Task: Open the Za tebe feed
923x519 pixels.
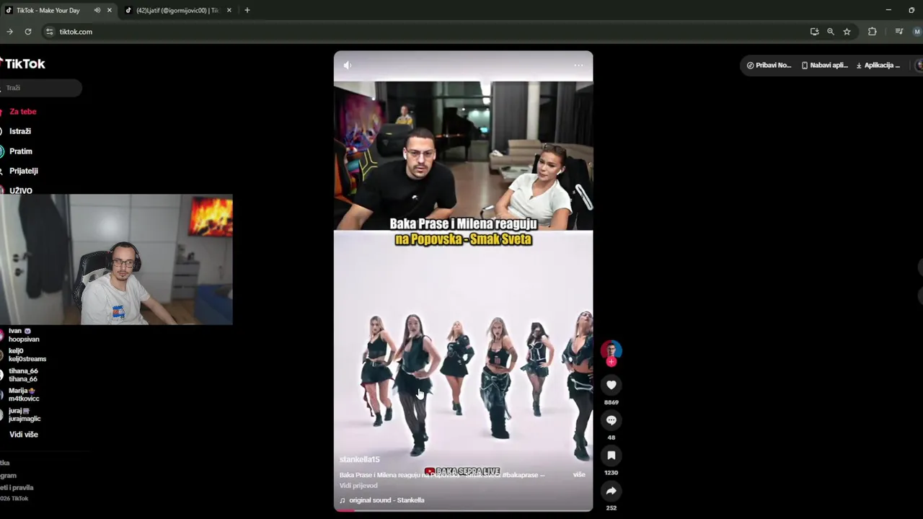Action: coord(22,112)
